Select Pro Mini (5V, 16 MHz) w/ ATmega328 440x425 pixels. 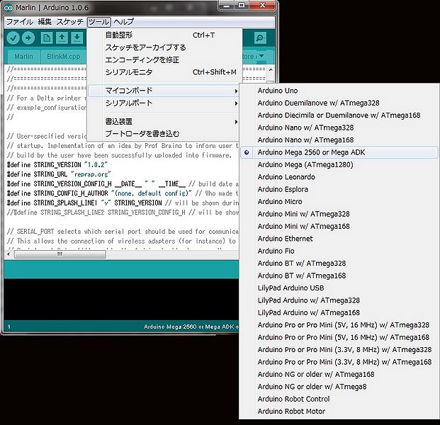click(339, 325)
